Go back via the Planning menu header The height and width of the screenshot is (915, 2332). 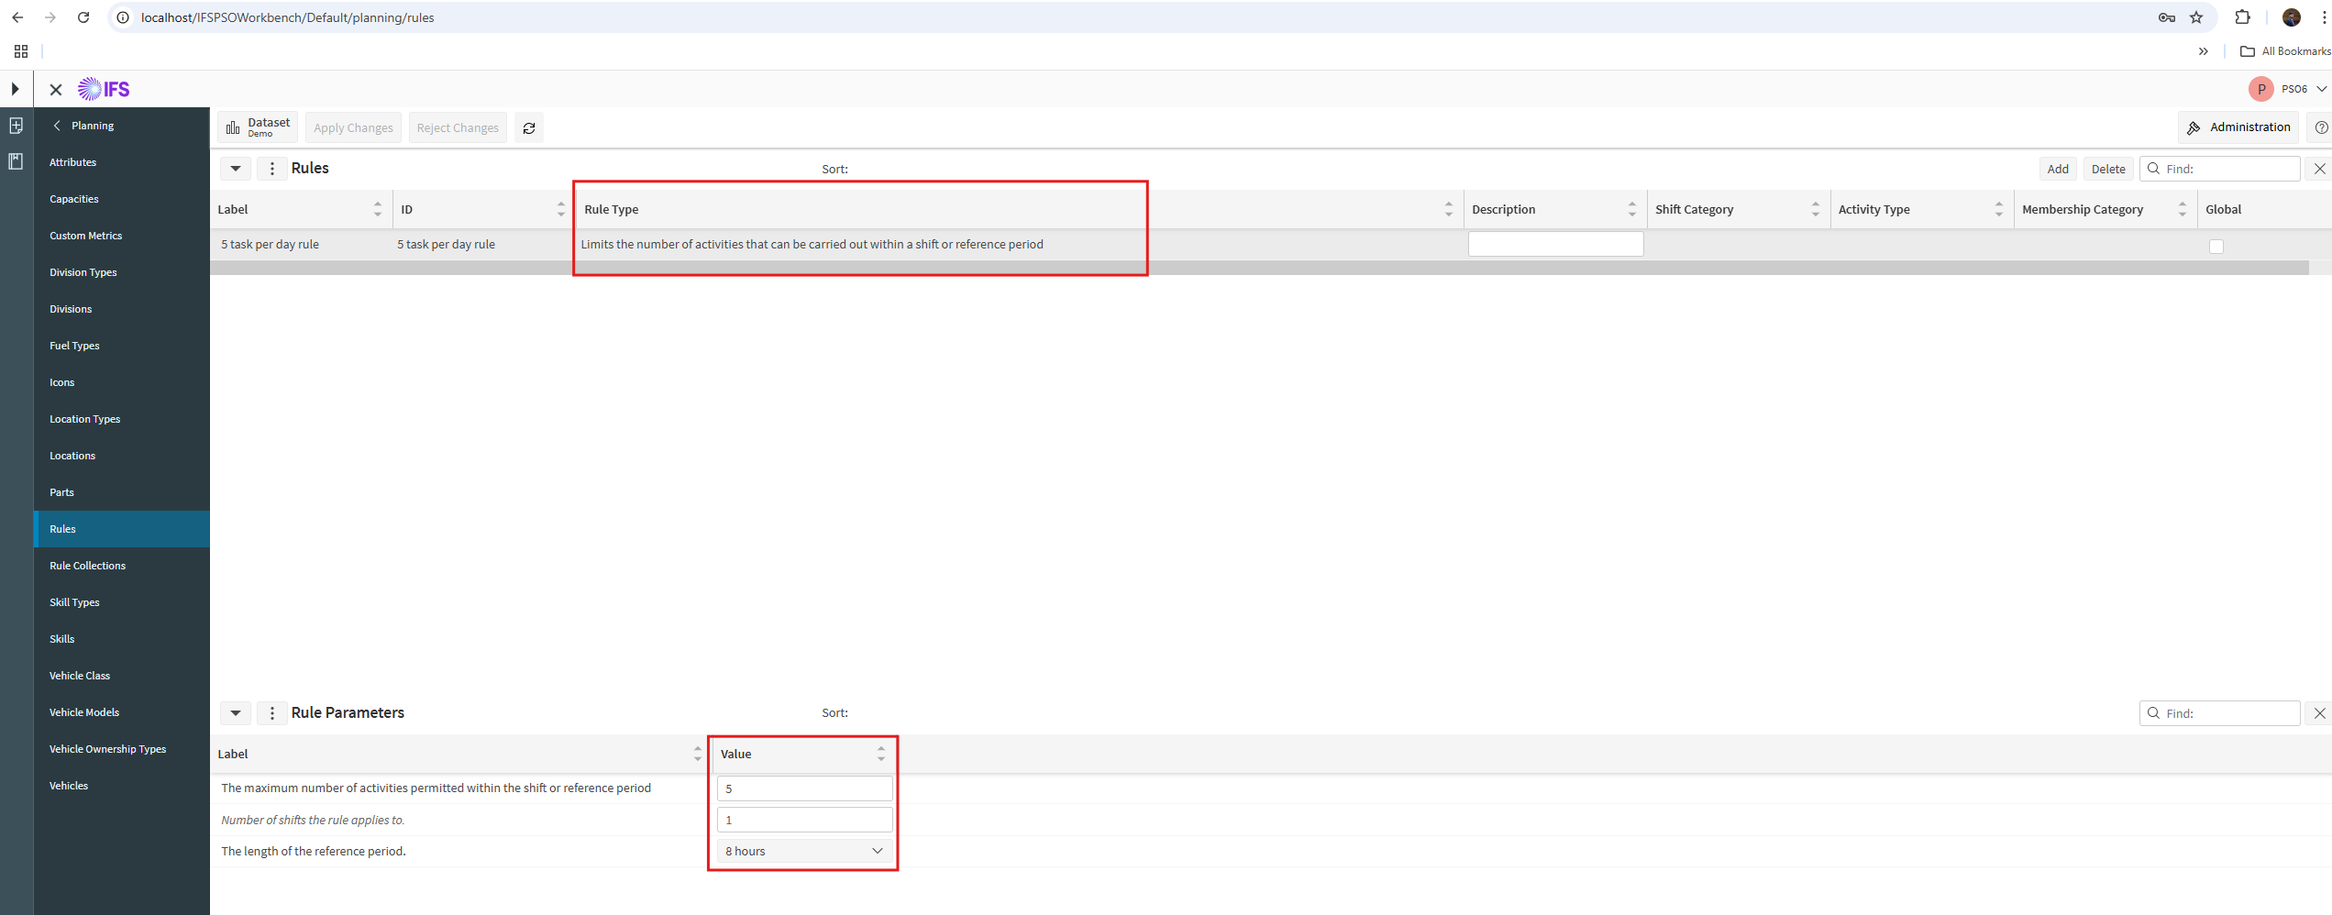[x=83, y=126]
